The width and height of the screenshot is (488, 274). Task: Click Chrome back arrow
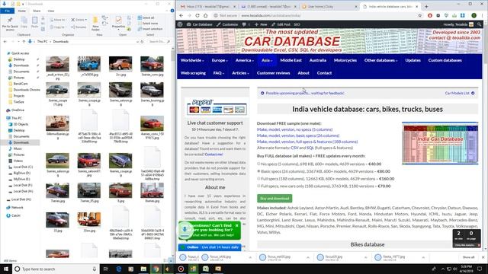click(x=181, y=15)
